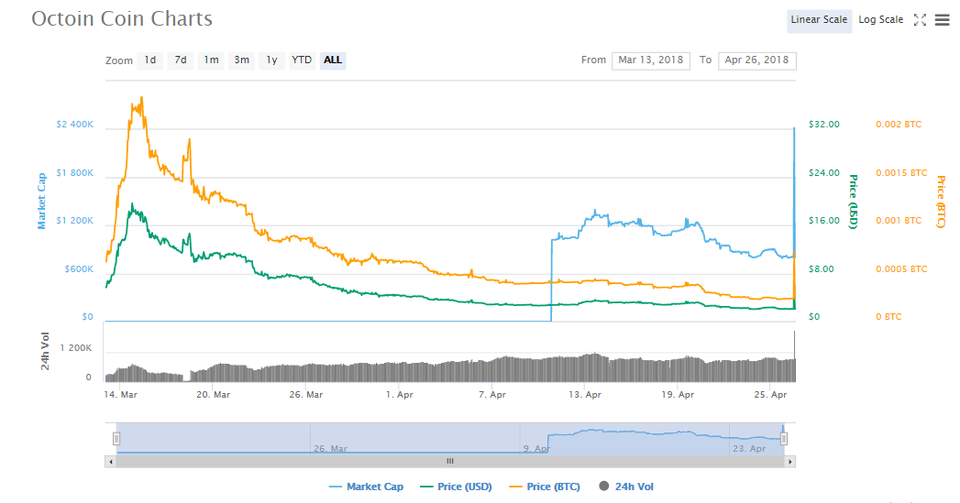Viewport: 960px width, 503px height.
Task: Click the From date field
Action: [651, 60]
